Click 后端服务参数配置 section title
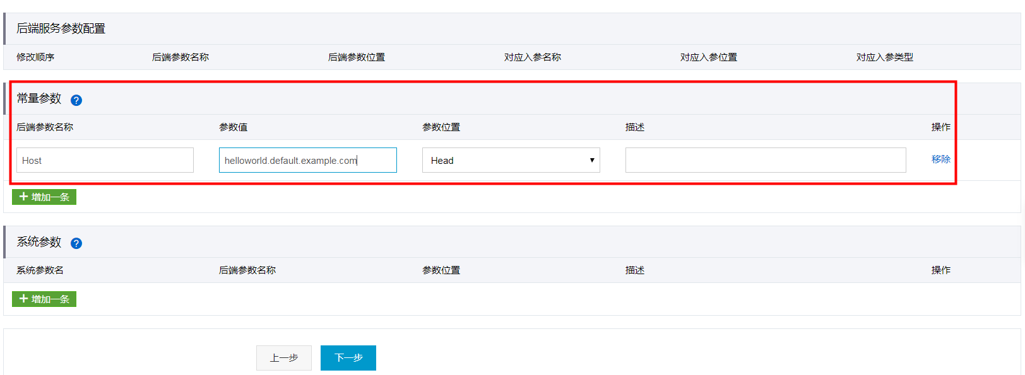 pyautogui.click(x=61, y=28)
